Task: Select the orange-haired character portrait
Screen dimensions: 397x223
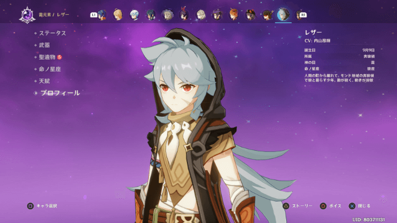Action: coord(233,15)
